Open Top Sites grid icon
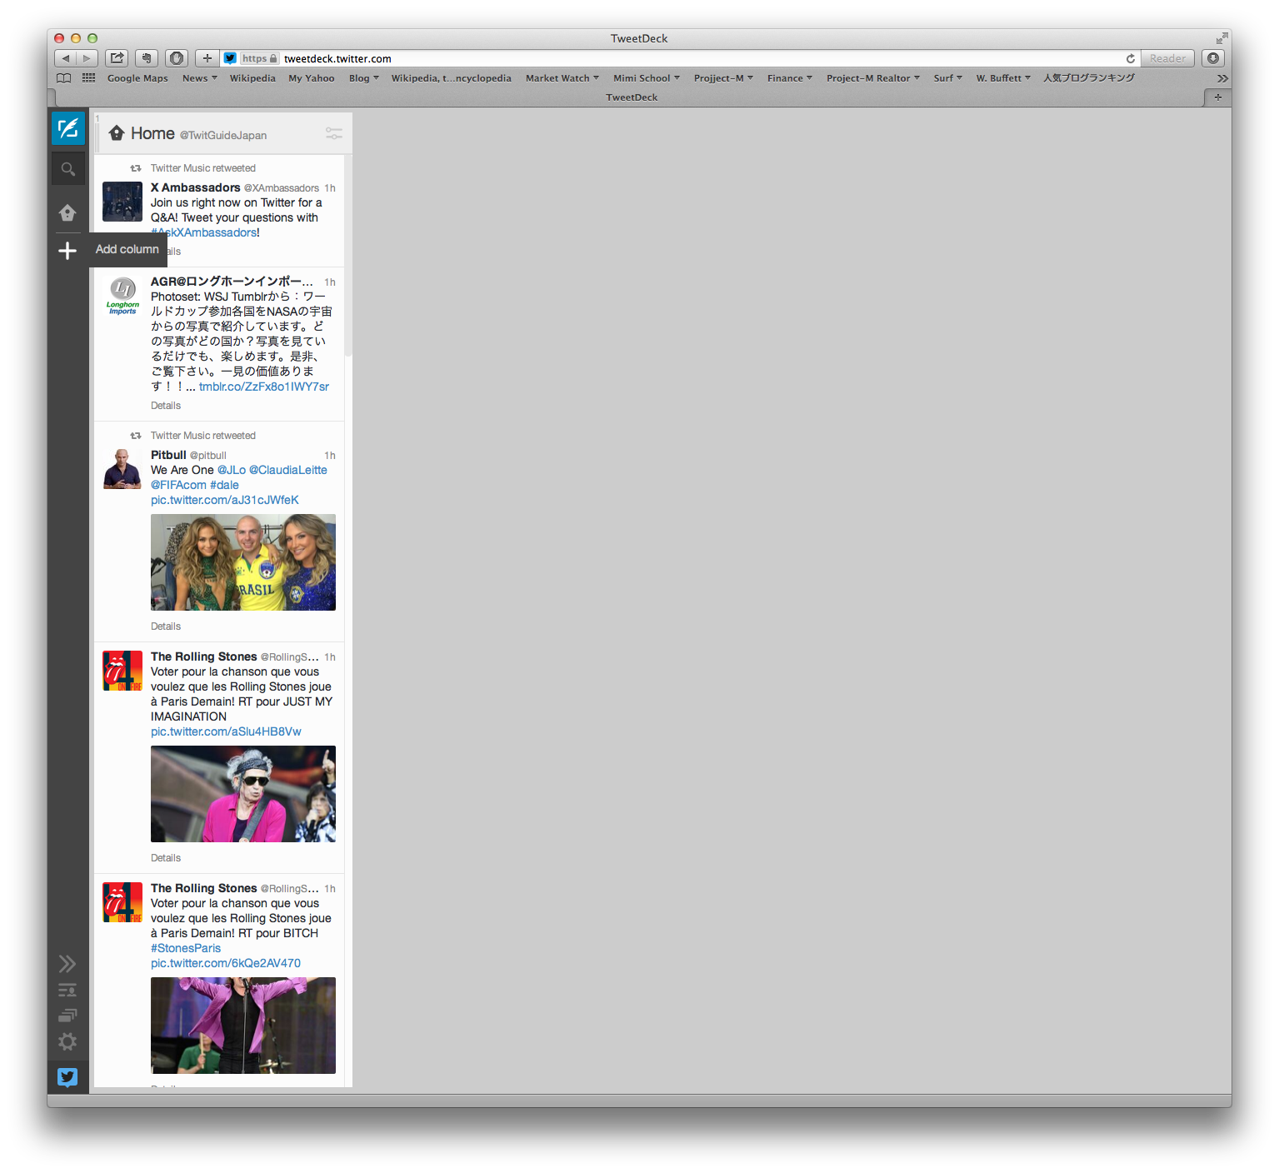The image size is (1279, 1173). 89,78
